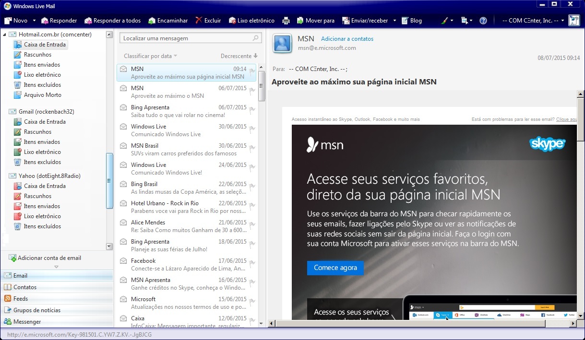
Task: Click the folder pane scrollbar thumb
Action: point(109,180)
